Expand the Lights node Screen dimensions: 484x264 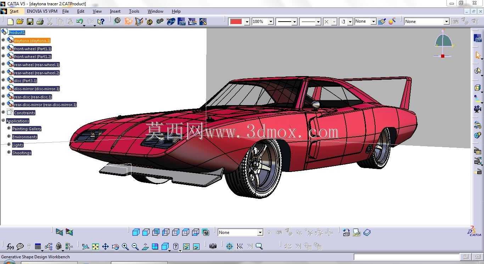pos(9,144)
